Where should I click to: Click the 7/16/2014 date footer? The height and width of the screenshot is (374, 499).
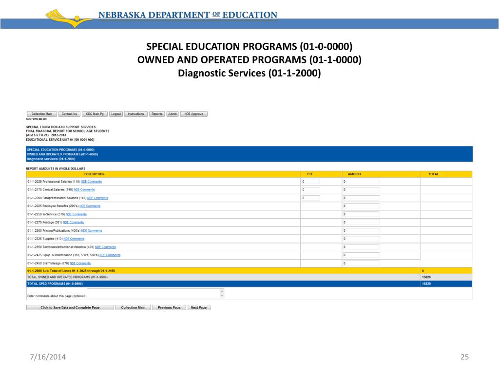click(x=48, y=357)
